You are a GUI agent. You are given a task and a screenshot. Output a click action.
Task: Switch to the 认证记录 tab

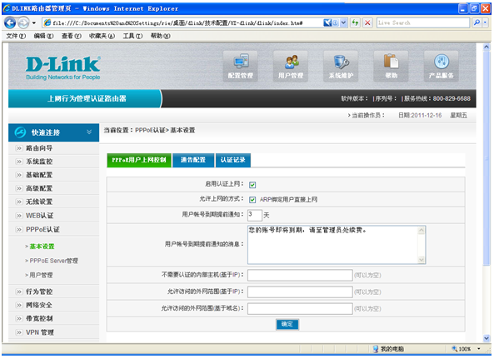[233, 160]
